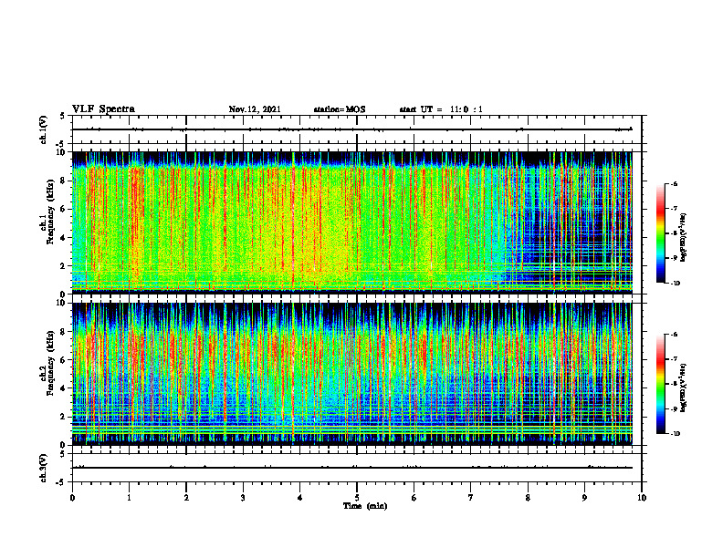Click the time axis tick label "10"
This screenshot has height=558, width=723.
pyautogui.click(x=642, y=498)
